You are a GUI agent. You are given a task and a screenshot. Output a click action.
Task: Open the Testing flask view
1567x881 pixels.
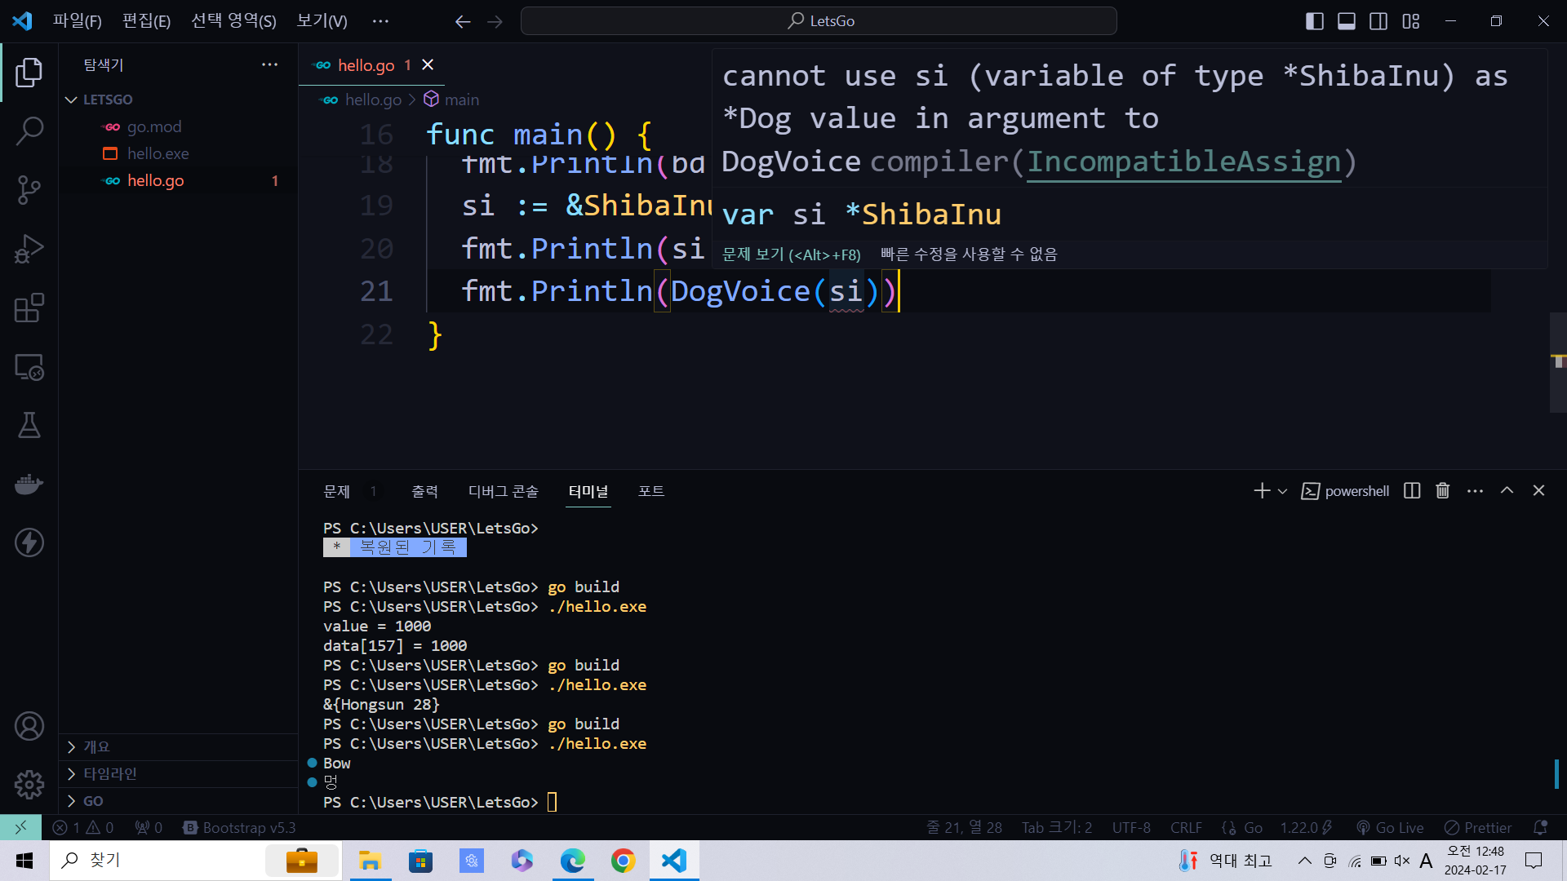click(29, 425)
